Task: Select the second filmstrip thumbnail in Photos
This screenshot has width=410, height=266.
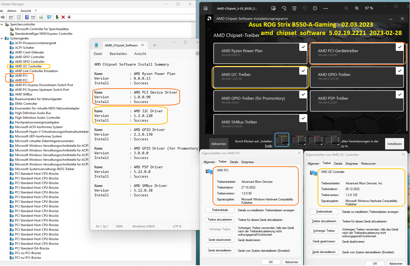Action: tap(299, 140)
